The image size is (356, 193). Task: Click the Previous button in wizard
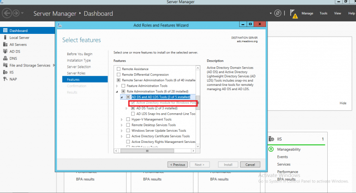pos(178,165)
